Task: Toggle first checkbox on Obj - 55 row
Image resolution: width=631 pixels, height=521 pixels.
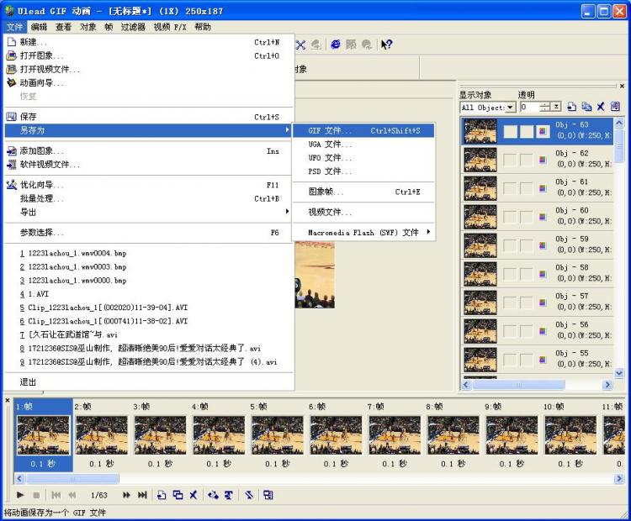Action: (511, 360)
